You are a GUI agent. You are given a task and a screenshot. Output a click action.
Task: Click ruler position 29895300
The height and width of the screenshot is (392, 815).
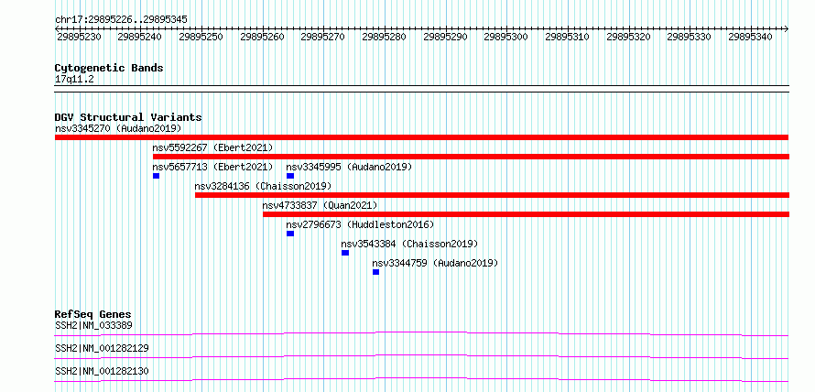pos(506,37)
